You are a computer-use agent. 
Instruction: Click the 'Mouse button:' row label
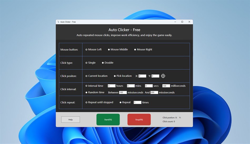click(69, 50)
